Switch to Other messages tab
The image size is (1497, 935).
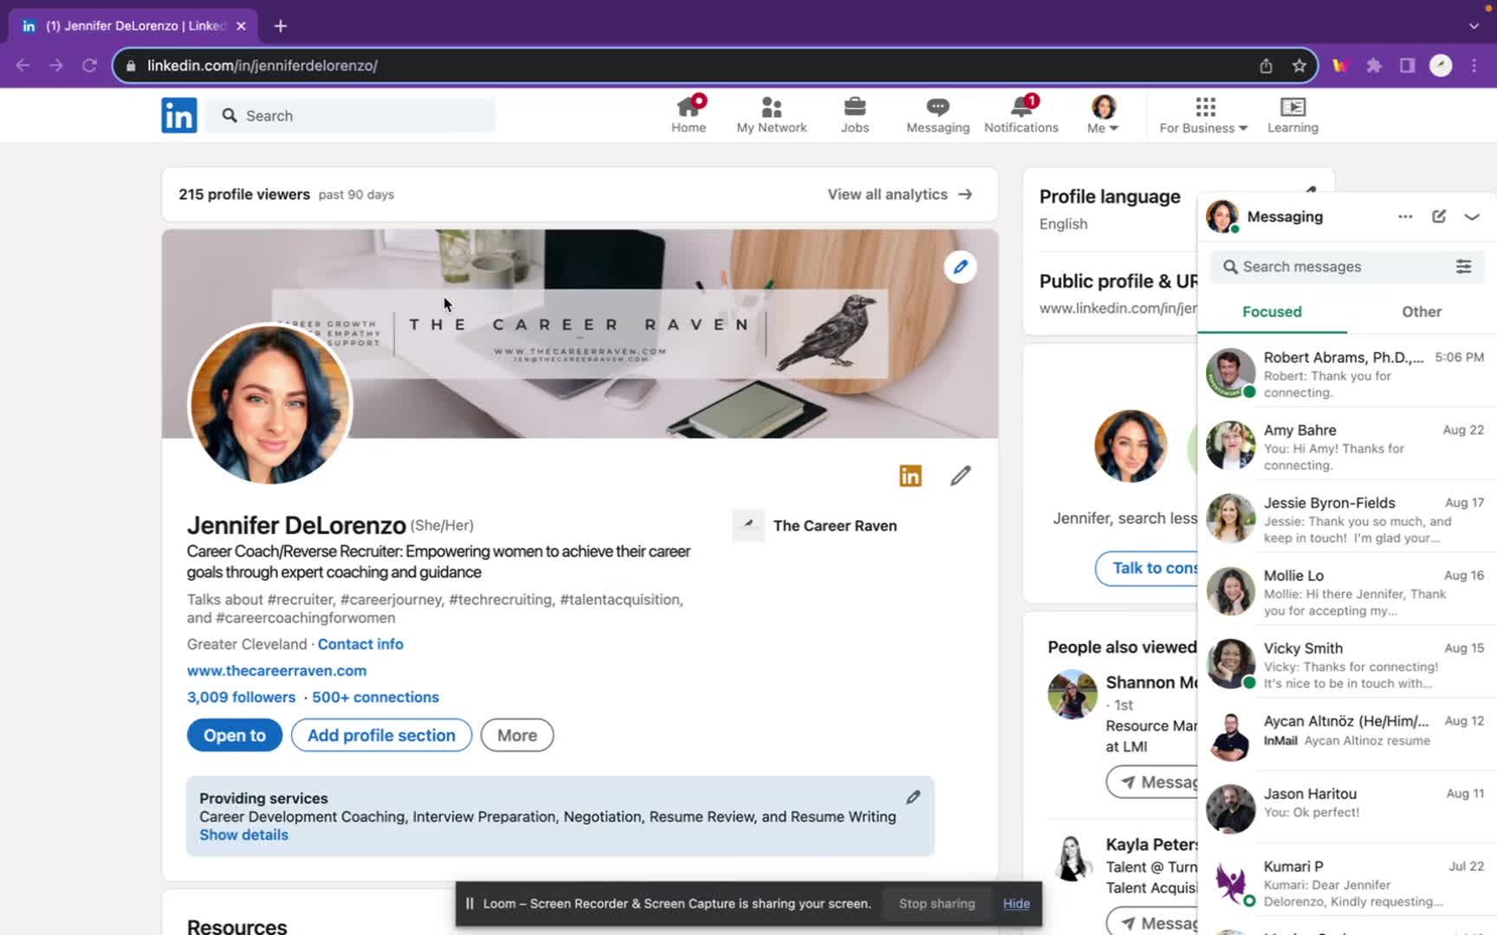tap(1422, 312)
